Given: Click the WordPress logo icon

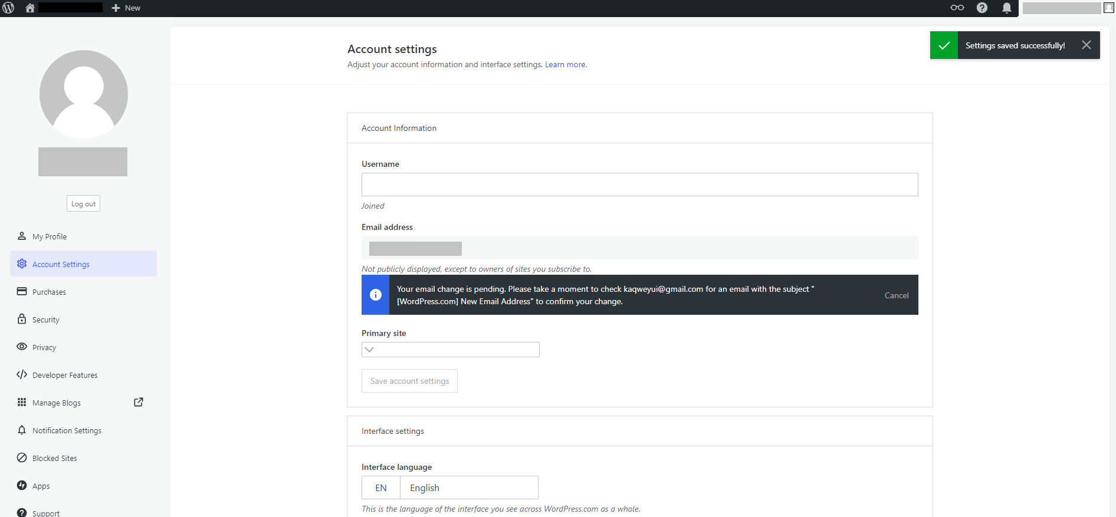Looking at the screenshot, I should coord(8,8).
